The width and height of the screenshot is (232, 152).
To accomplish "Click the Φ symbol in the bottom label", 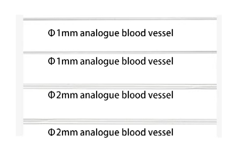I will tap(52, 132).
